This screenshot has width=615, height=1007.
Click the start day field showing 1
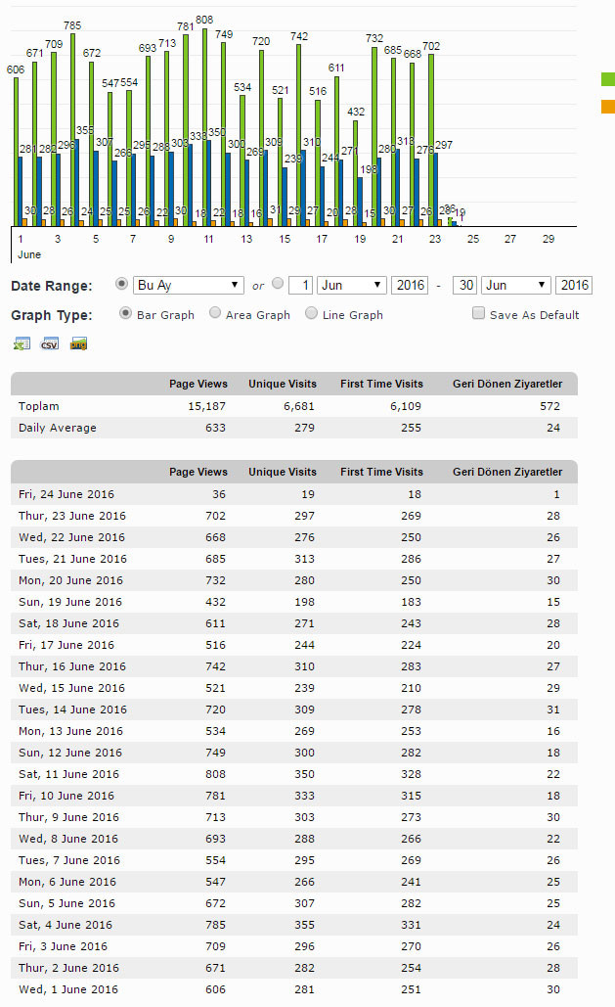[300, 285]
